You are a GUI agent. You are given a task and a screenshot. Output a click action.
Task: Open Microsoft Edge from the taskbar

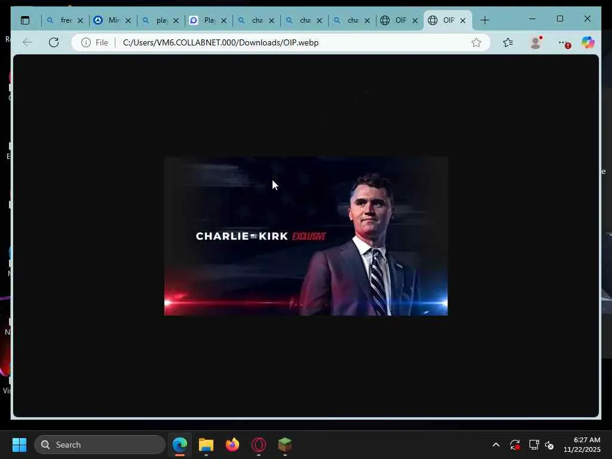coord(180,445)
